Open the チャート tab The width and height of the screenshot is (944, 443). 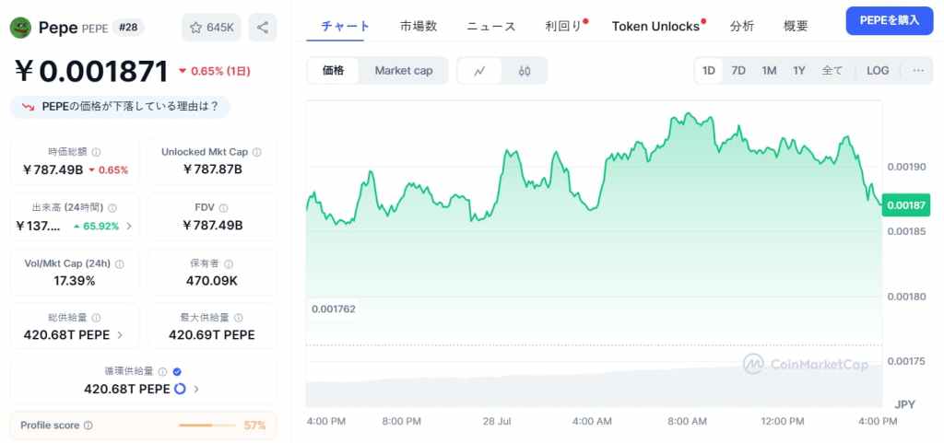click(x=345, y=27)
